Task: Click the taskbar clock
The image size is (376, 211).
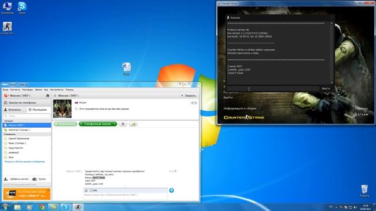Action: tap(365, 207)
